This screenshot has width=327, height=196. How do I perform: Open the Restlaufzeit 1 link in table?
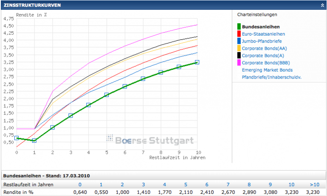click(101, 185)
